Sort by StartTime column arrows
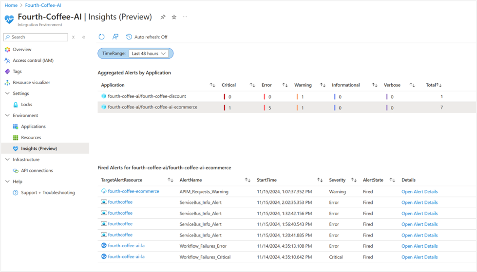Image resolution: width=477 pixels, height=272 pixels. pyautogui.click(x=320, y=180)
